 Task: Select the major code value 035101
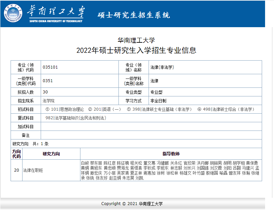(x=50, y=67)
